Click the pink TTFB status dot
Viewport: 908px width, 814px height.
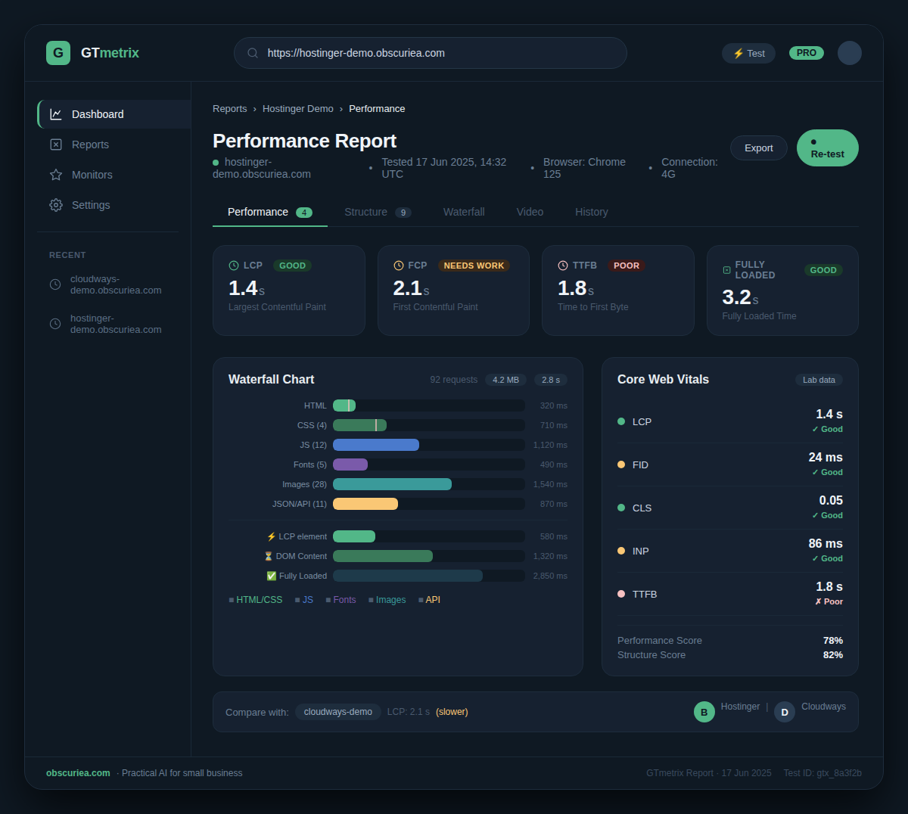pyautogui.click(x=621, y=594)
